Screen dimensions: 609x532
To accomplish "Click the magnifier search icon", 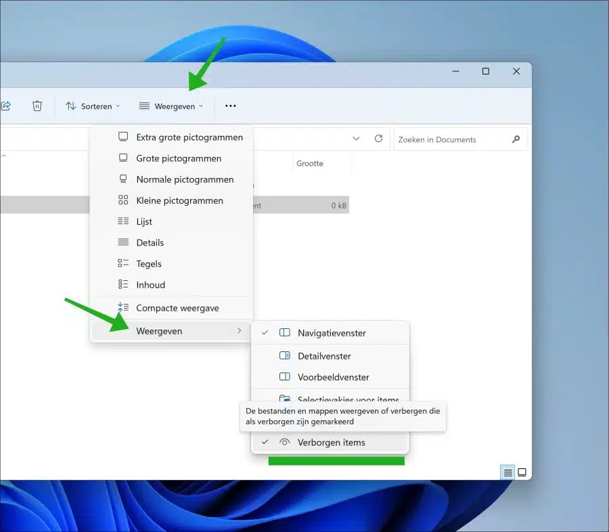I will click(516, 139).
